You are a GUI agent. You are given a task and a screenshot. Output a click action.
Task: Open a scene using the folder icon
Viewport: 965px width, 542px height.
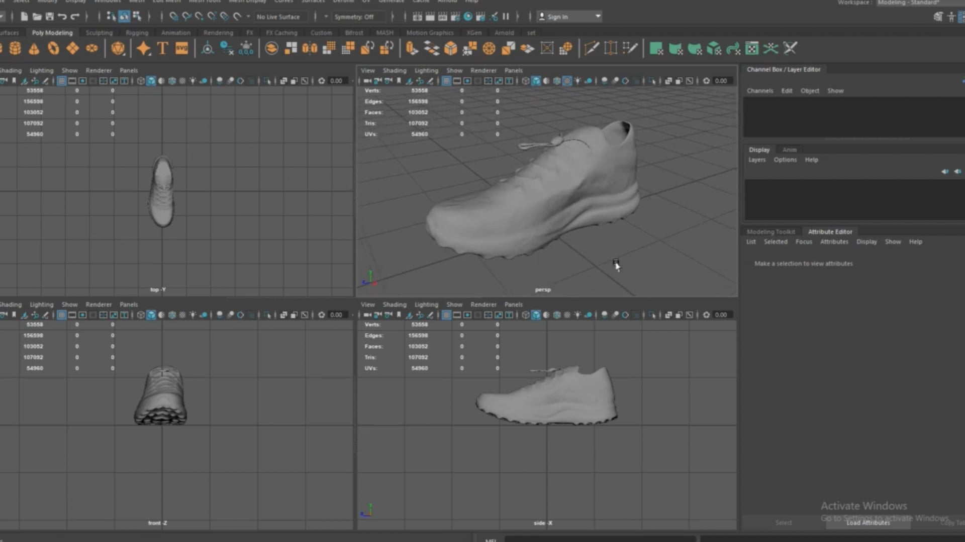tap(37, 17)
